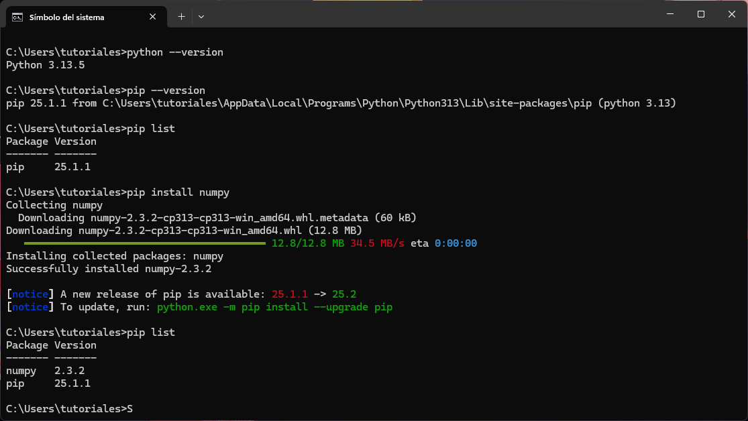This screenshot has width=748, height=421.
Task: Minimize the terminal window
Action: [x=669, y=14]
